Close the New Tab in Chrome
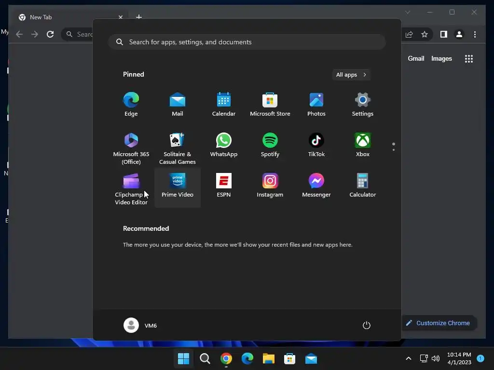This screenshot has width=494, height=370. (x=120, y=17)
